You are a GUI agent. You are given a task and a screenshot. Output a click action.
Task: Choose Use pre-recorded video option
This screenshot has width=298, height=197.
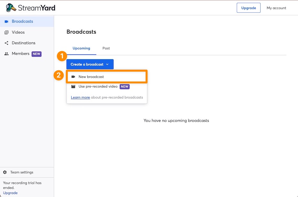click(106, 87)
